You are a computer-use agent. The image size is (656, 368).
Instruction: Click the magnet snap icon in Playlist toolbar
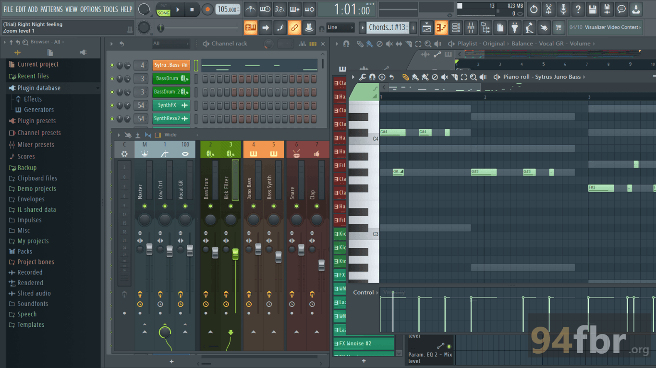pos(346,44)
